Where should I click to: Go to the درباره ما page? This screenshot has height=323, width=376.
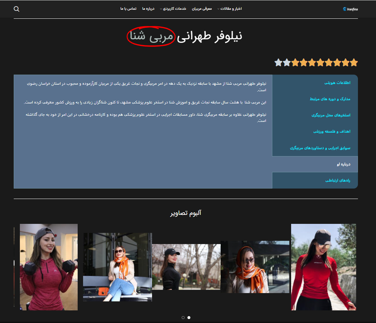pos(148,9)
